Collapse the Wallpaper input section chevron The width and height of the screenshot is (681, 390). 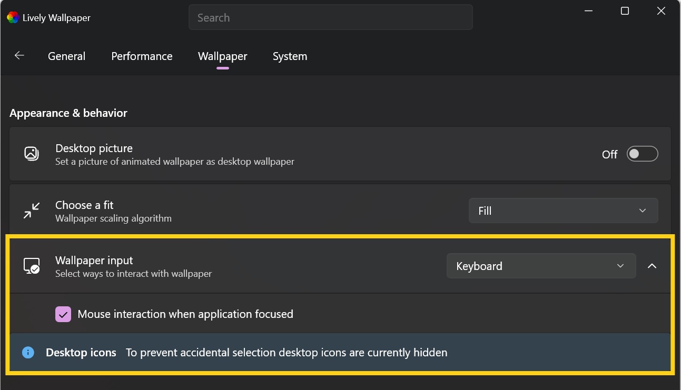pos(652,266)
